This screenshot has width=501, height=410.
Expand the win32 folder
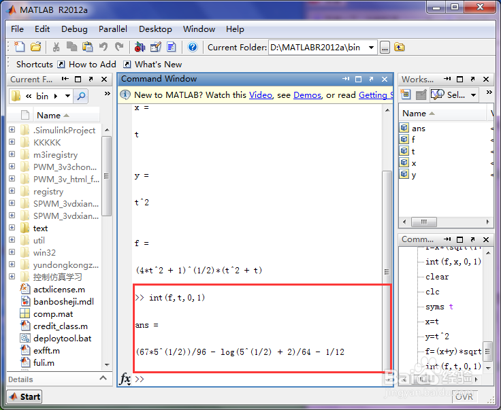12,252
